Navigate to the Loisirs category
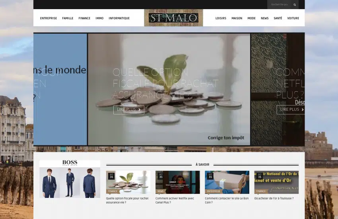Viewport: 338px width, 219px height. (221, 18)
